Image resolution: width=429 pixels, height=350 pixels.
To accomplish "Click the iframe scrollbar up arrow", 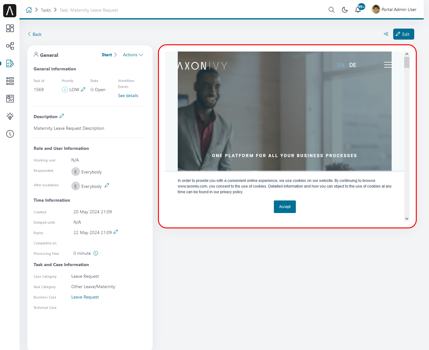I will pos(407,54).
